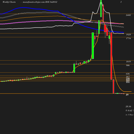Click the green candlestick at the chart's peak
This screenshot has width=134, height=134.
coord(101,9)
